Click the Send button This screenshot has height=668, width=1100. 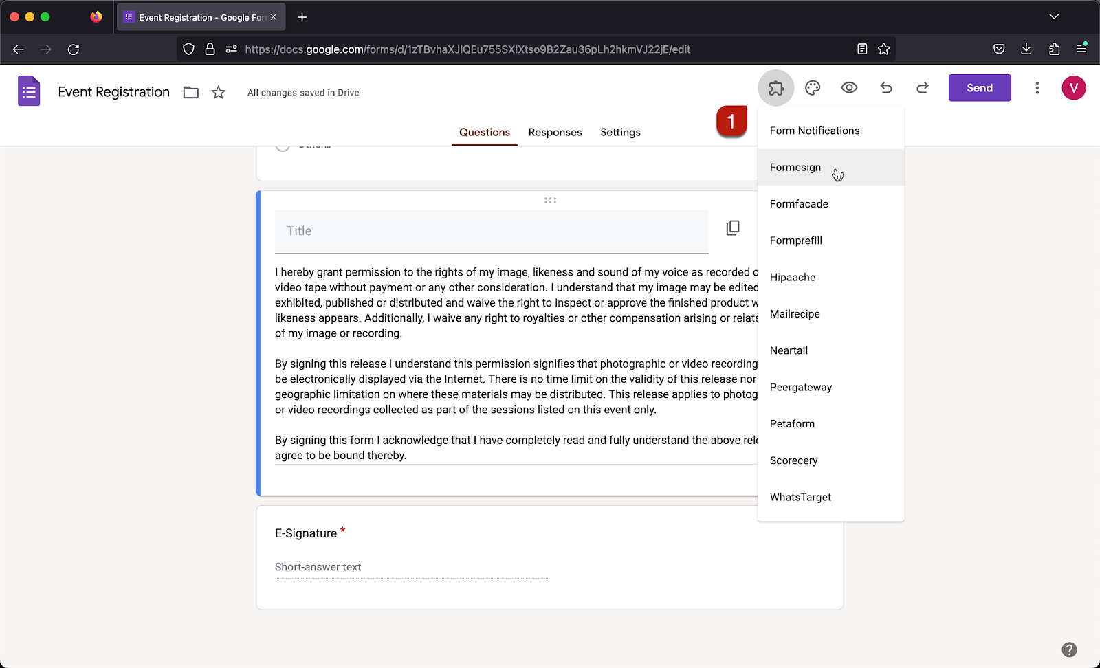(x=979, y=87)
